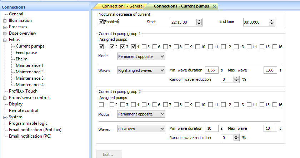Select Programmable logic in the tree

tap(28, 123)
